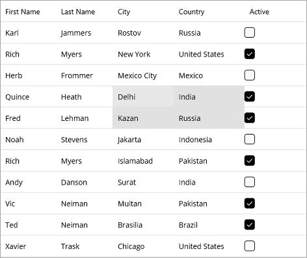The image size is (307, 258).
Task: Click the First Name column header
Action: click(23, 12)
